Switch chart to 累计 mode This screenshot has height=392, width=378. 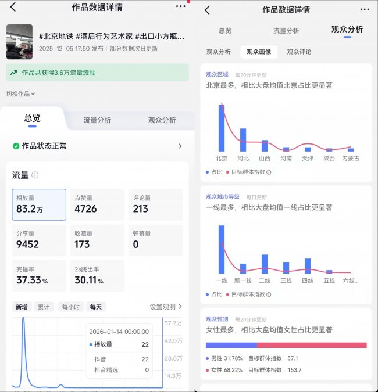[43, 307]
